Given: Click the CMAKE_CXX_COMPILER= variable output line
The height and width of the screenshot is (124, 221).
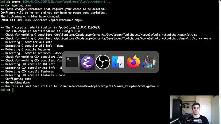Looking at the screenshot, I should 41,20.
